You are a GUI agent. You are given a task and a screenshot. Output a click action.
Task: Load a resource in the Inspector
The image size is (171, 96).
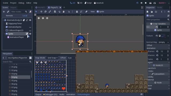(x=152, y=12)
